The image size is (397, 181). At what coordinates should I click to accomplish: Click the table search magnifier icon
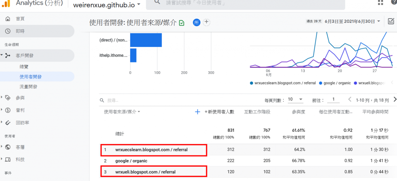[x=102, y=100]
